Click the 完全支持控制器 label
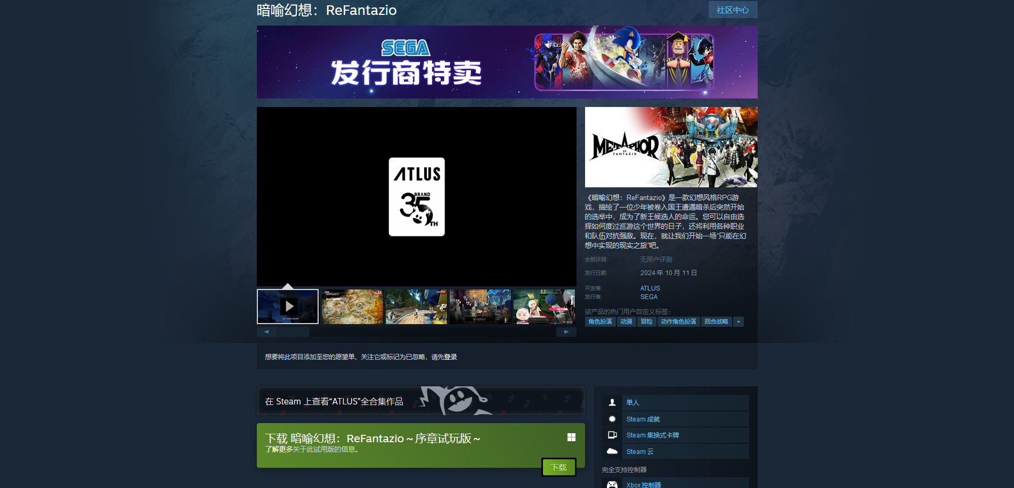This screenshot has width=1014, height=488. coord(624,470)
